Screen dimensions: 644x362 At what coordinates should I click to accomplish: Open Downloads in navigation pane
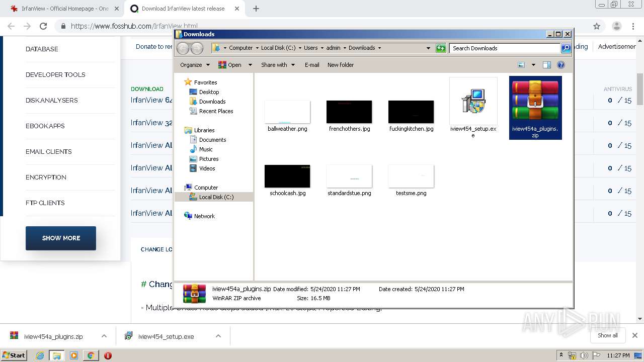point(212,102)
